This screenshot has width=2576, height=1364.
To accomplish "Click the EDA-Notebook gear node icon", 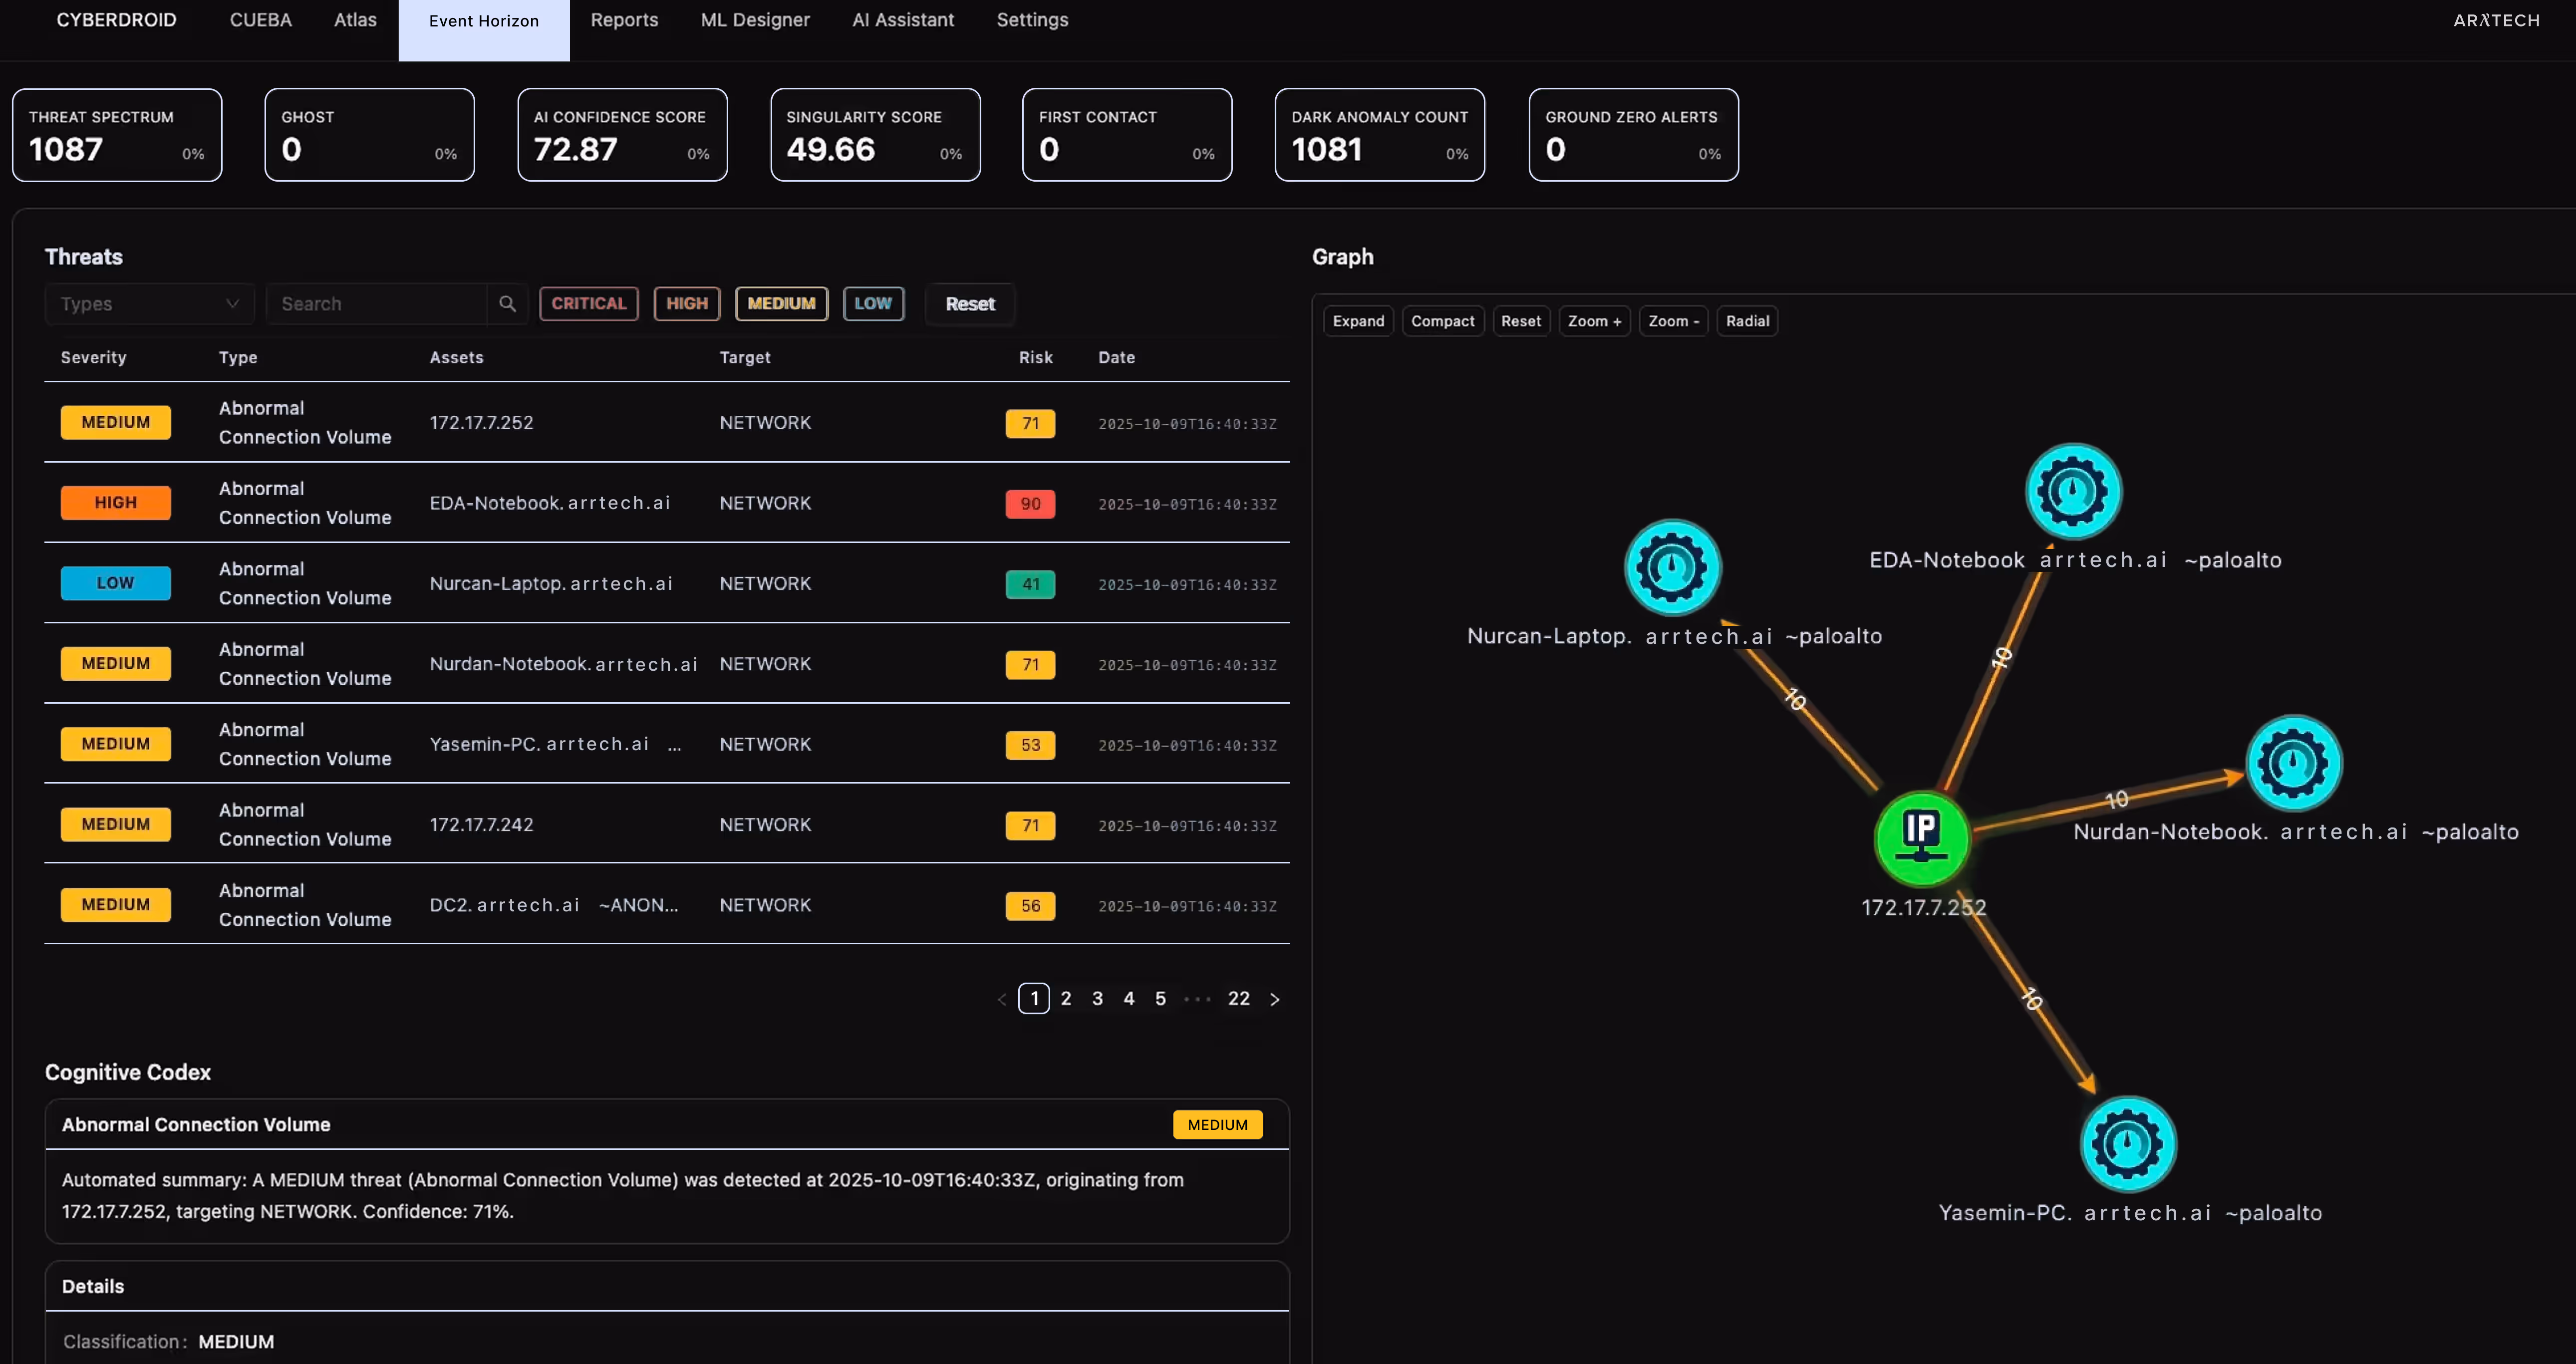I will click(x=2073, y=491).
